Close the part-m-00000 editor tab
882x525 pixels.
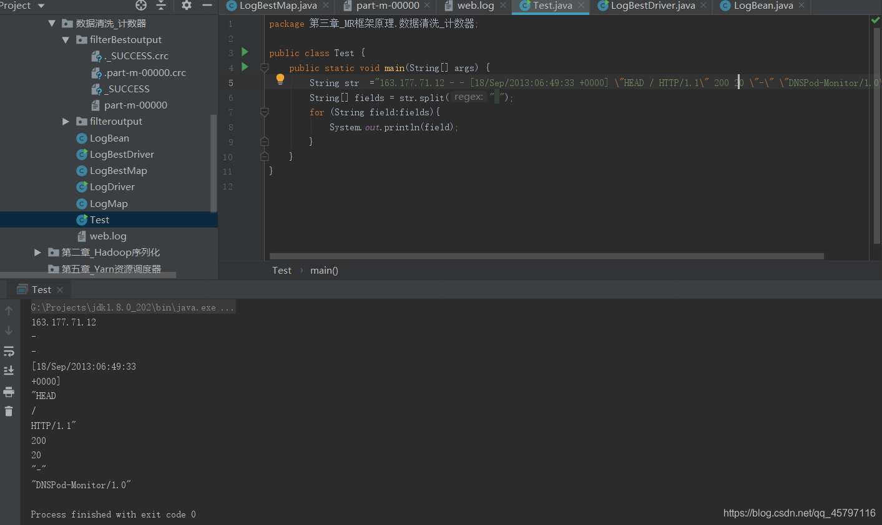427,6
